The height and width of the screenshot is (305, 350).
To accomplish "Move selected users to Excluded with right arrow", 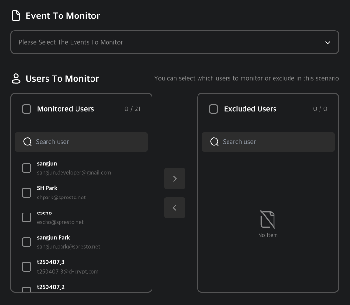I will coord(175,179).
